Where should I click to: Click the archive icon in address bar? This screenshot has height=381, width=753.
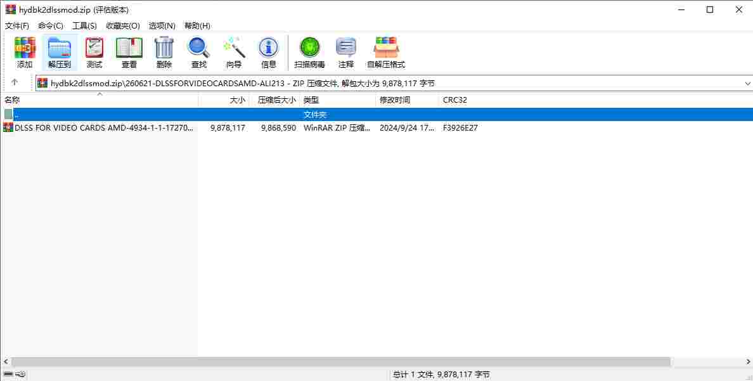(42, 83)
